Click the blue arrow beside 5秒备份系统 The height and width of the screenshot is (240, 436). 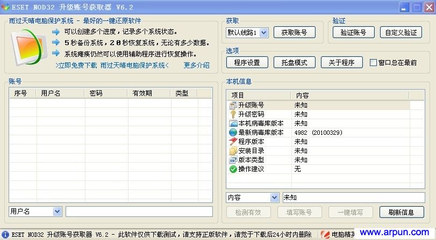point(56,42)
